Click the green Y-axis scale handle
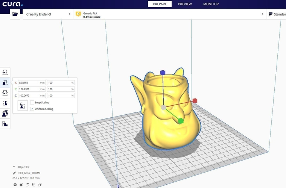Image resolution: width=286 pixels, height=188 pixels. click(x=181, y=121)
